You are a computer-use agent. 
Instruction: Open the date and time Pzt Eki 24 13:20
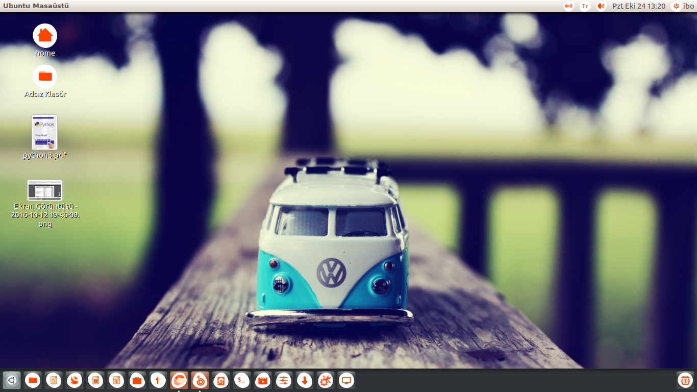click(x=639, y=6)
